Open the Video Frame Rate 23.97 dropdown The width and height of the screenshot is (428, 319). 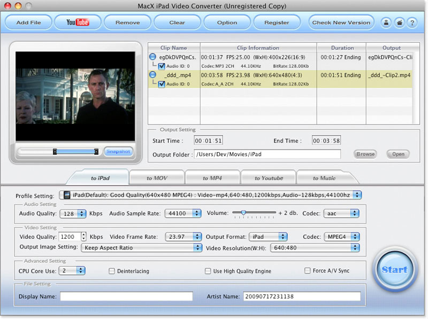pyautogui.click(x=184, y=237)
